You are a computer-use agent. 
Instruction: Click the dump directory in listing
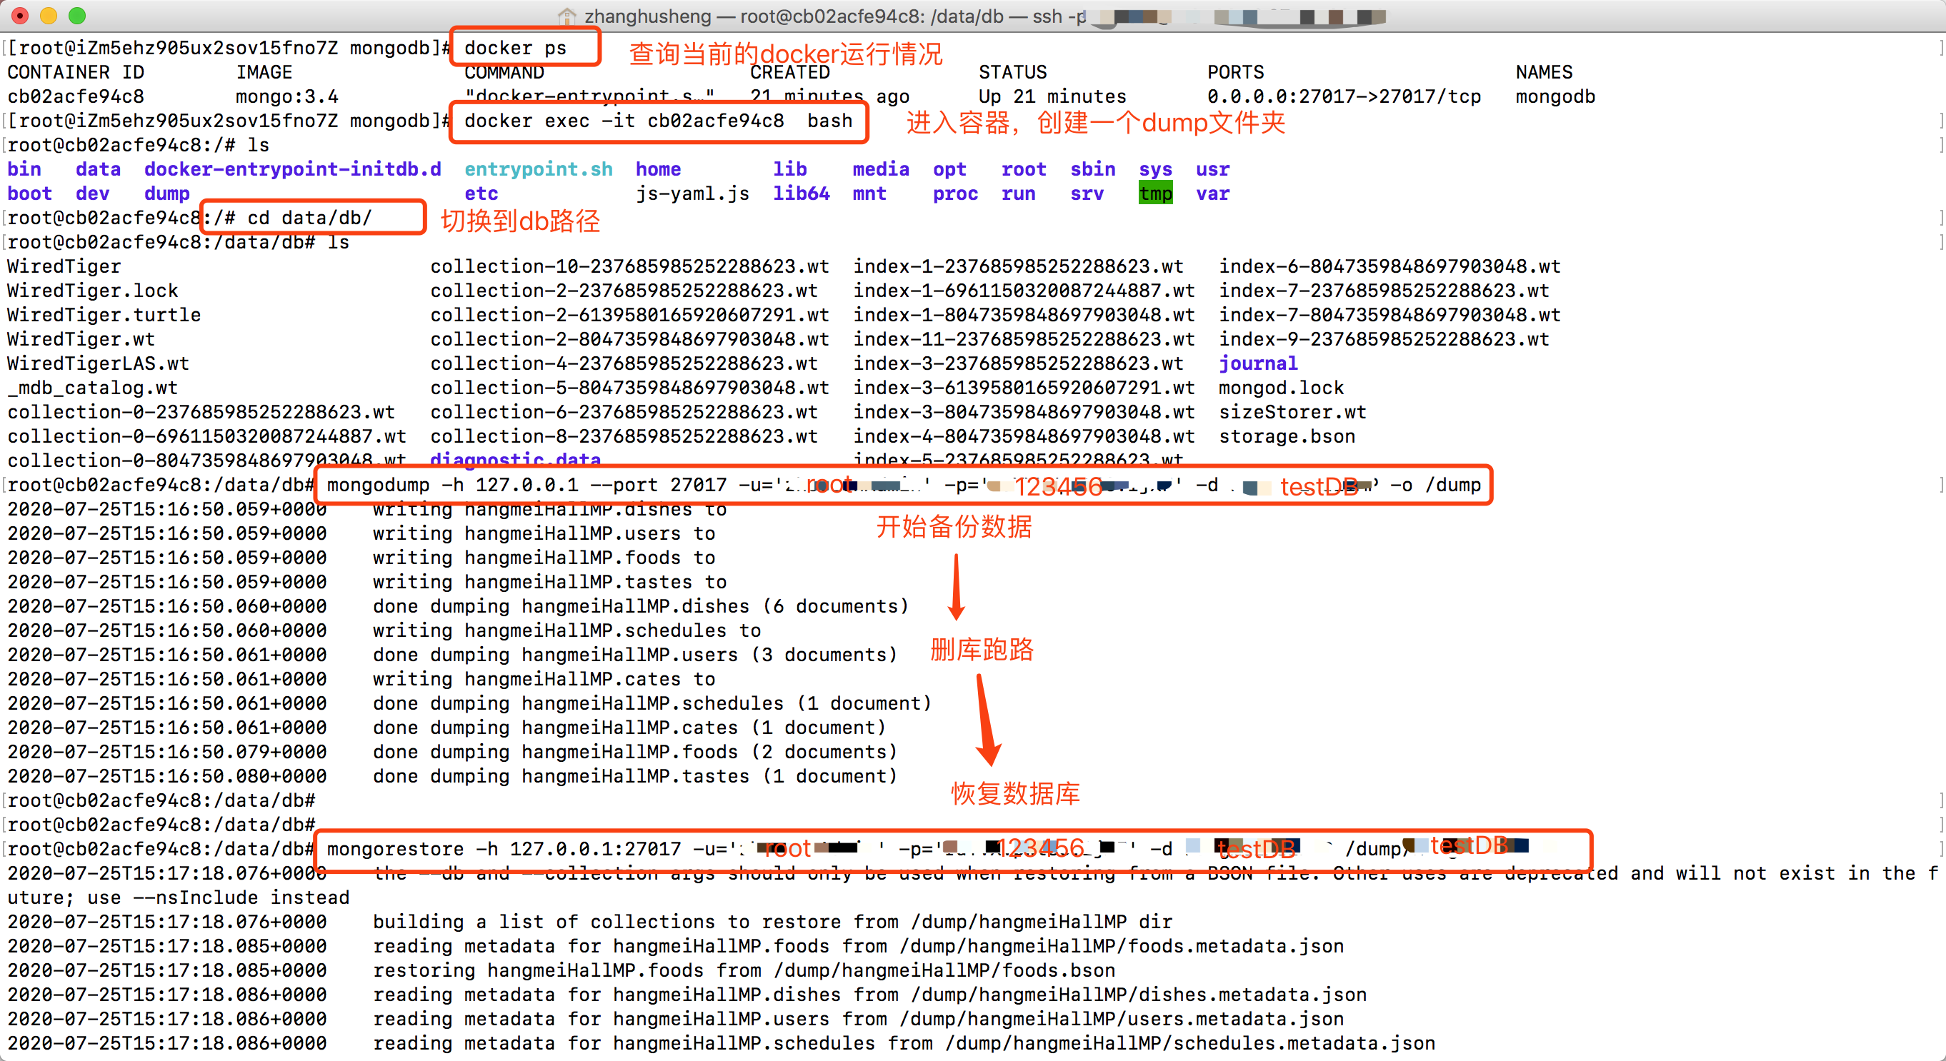[x=167, y=194]
